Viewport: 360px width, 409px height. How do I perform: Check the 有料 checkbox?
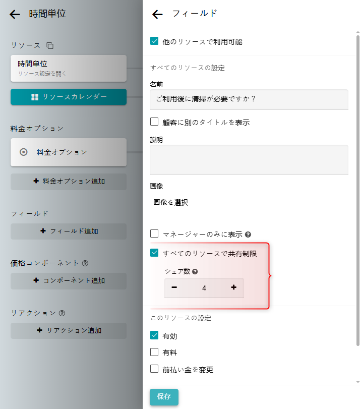pos(155,352)
